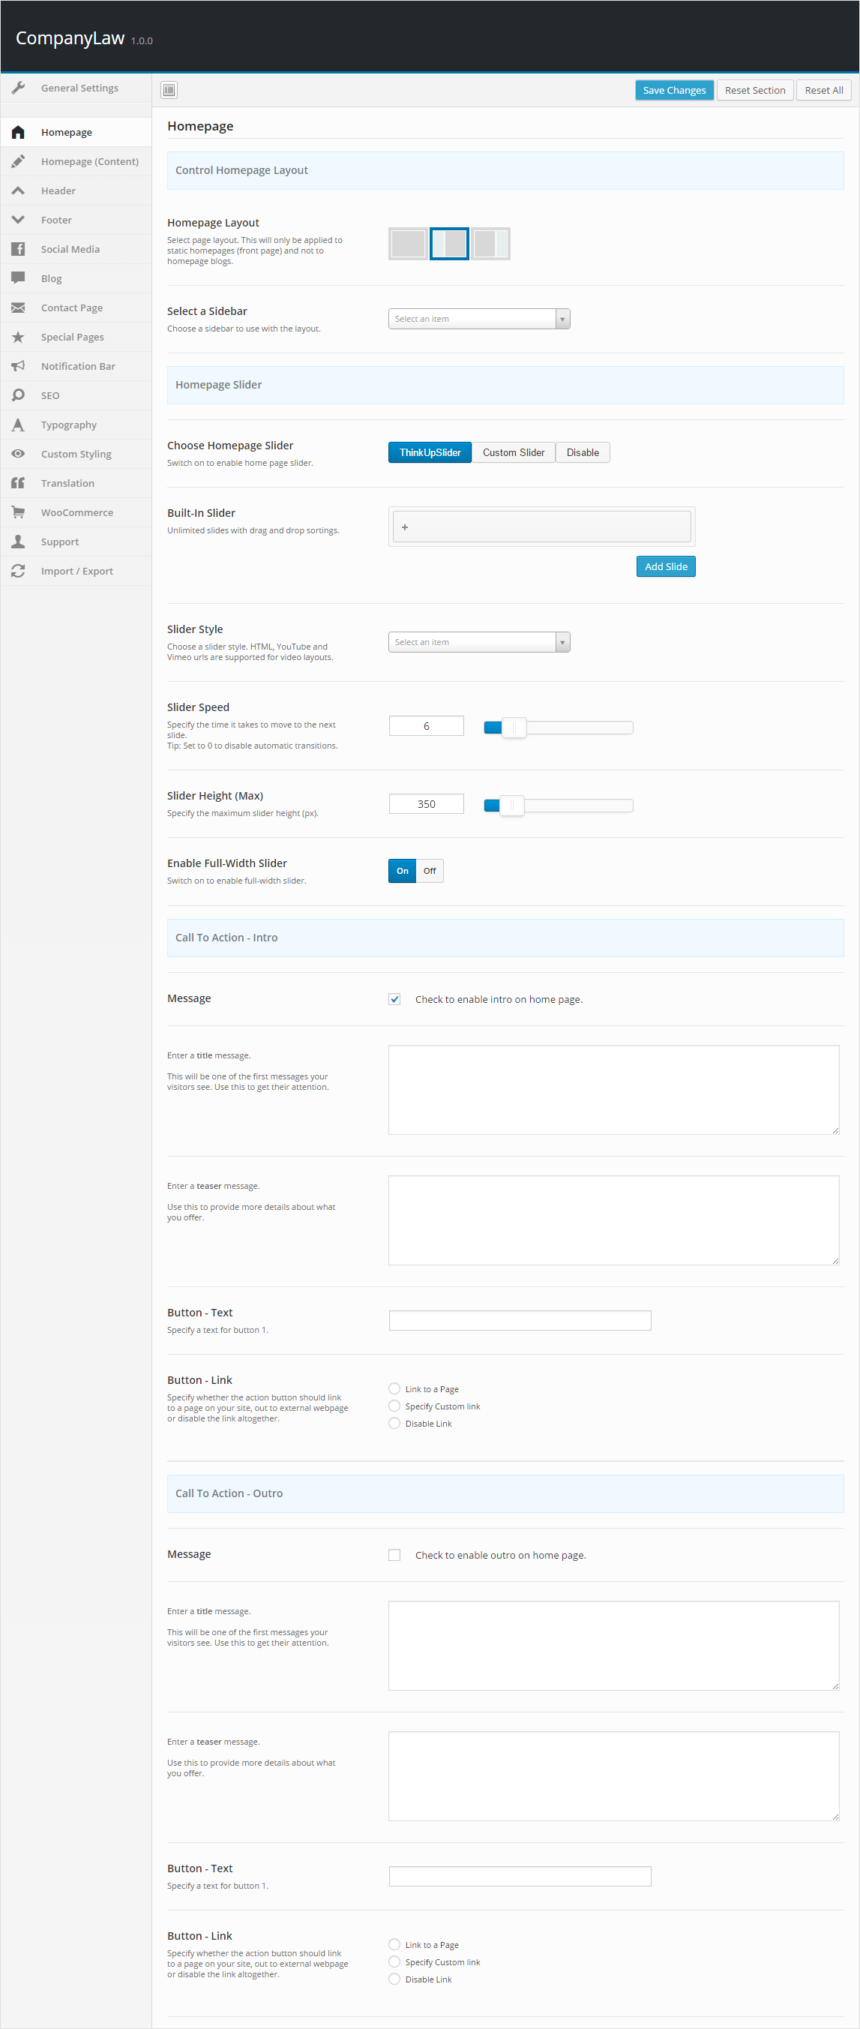Click the shopping cart icon for WooCommerce

(x=18, y=512)
